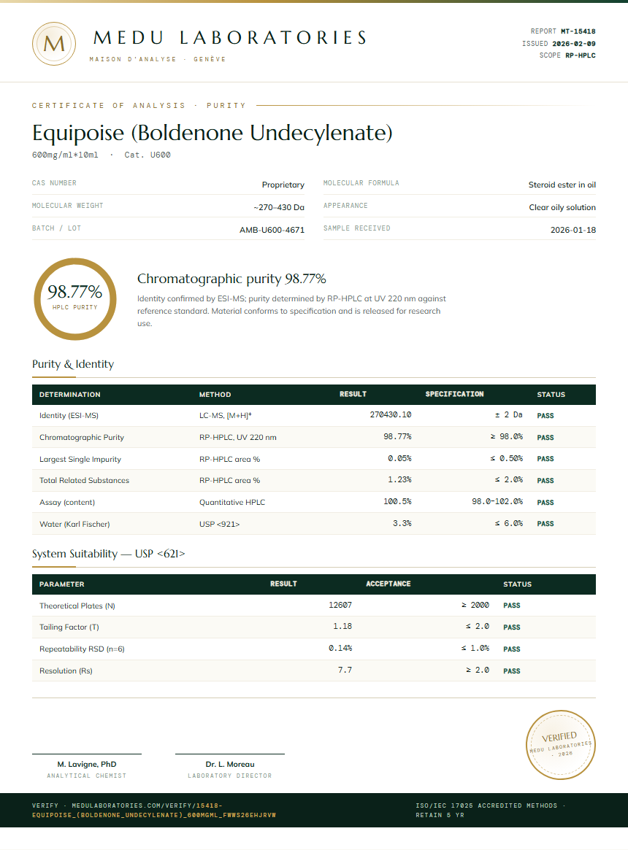This screenshot has width=628, height=850.
Task: Select the ≤ 0.50% specification value
Action: tap(507, 459)
